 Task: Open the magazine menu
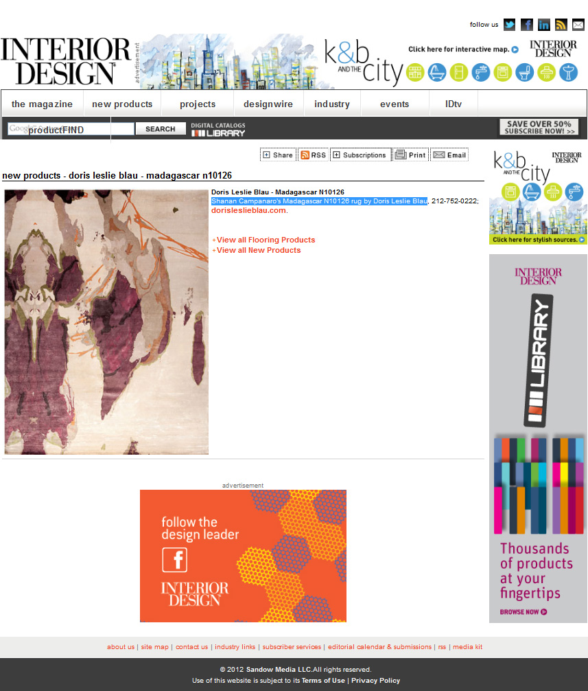pos(43,104)
